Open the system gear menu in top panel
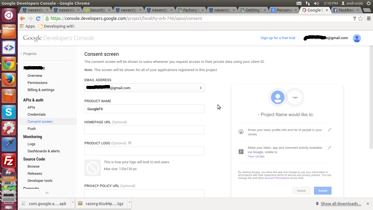This screenshot has width=373, height=210. (369, 3)
